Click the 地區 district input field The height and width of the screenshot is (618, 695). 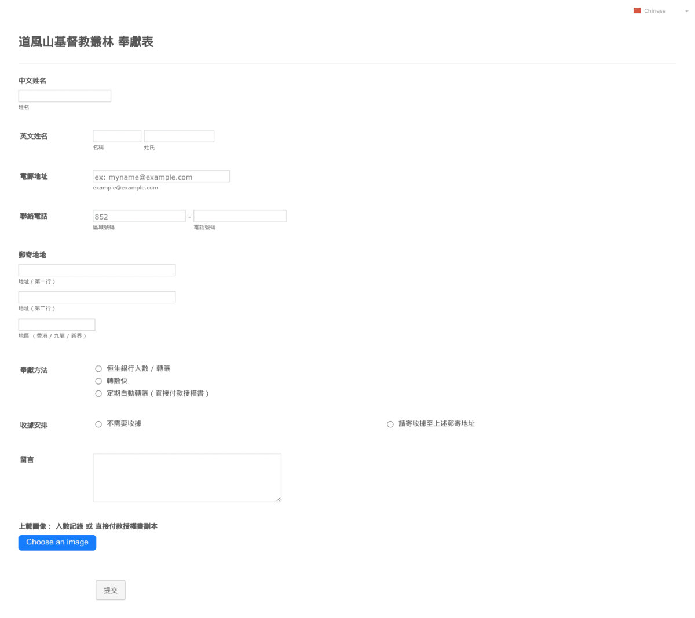tap(57, 324)
